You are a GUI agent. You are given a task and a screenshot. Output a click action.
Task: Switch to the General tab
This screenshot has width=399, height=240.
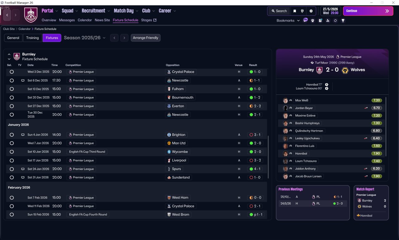[x=13, y=38]
